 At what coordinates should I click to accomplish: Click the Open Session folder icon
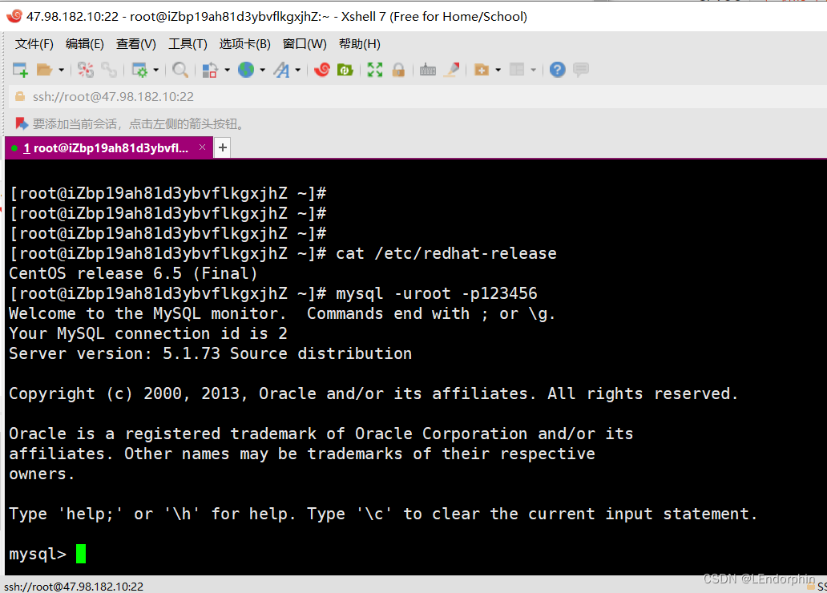[x=44, y=70]
